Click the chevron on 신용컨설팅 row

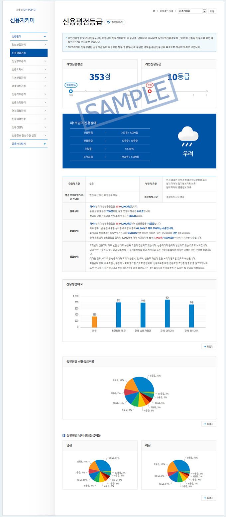[x=45, y=127]
